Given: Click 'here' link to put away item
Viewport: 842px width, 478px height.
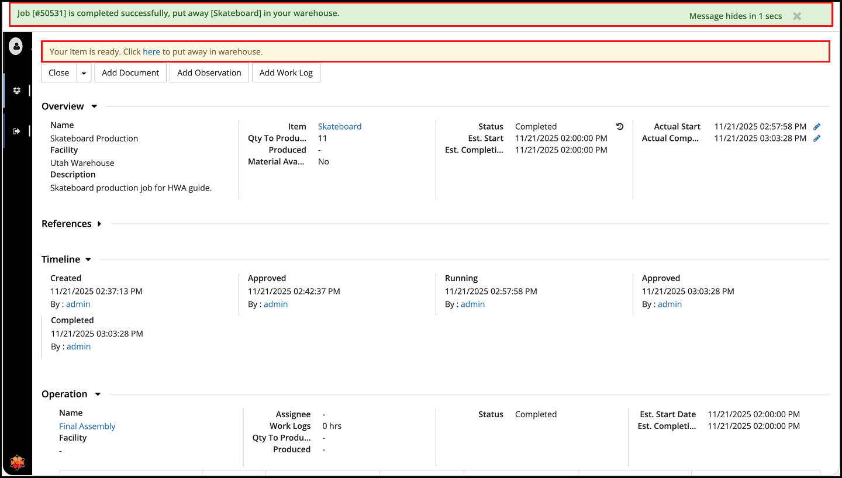Looking at the screenshot, I should 151,51.
